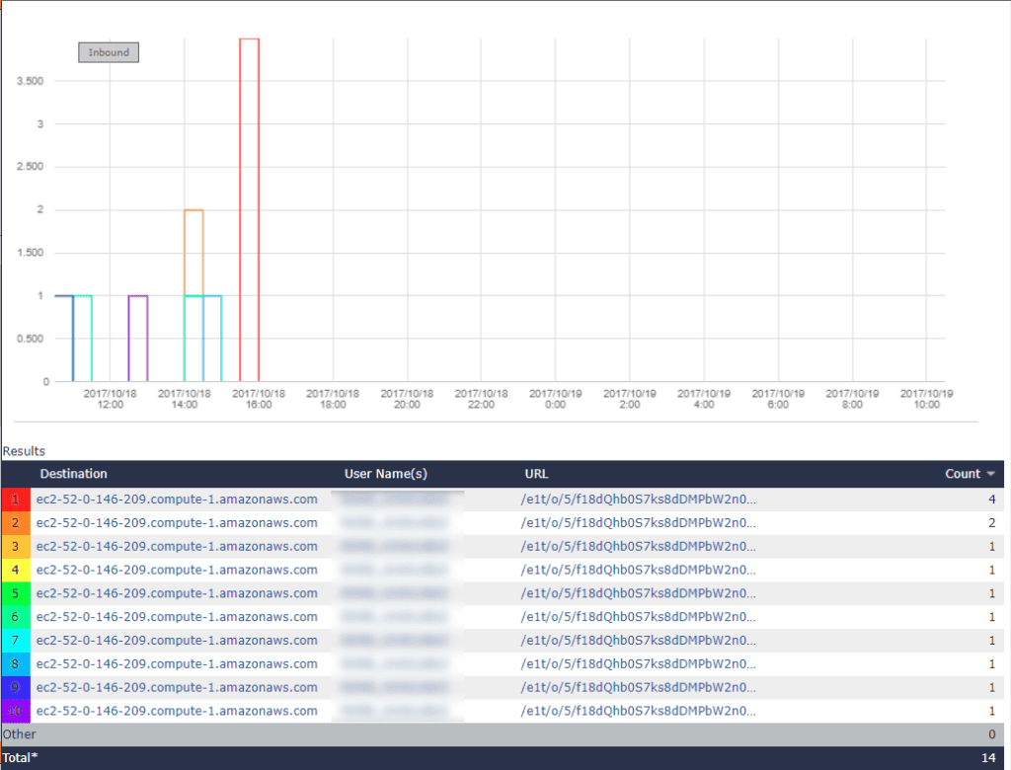Click the 3.500 y-axis label
The height and width of the screenshot is (770, 1011).
click(x=31, y=81)
